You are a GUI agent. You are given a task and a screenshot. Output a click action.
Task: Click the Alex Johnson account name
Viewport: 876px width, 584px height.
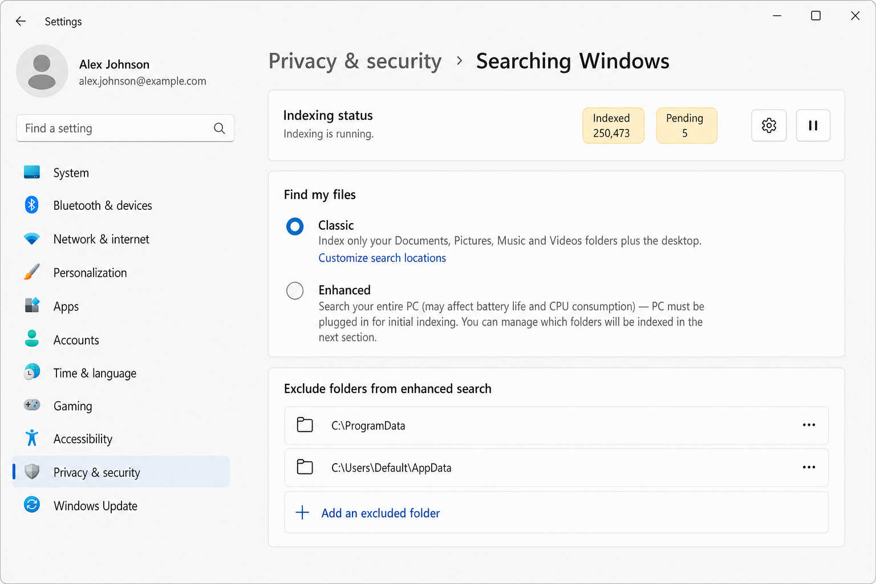(114, 64)
